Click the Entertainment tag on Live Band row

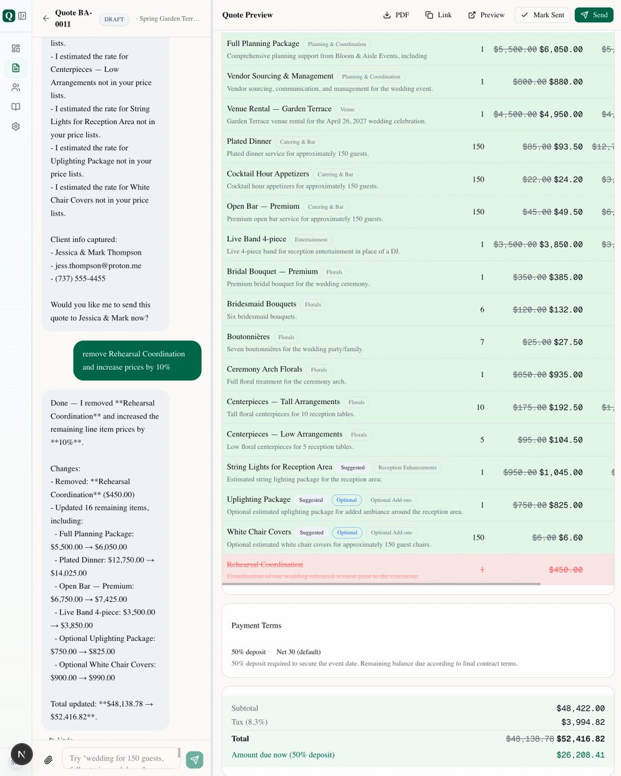pyautogui.click(x=311, y=239)
